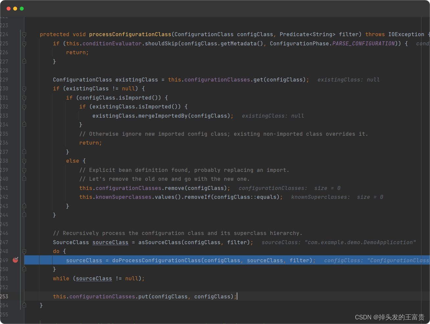Click the remove(configClass) call
Screen dimensions: 430x324
coord(196,188)
